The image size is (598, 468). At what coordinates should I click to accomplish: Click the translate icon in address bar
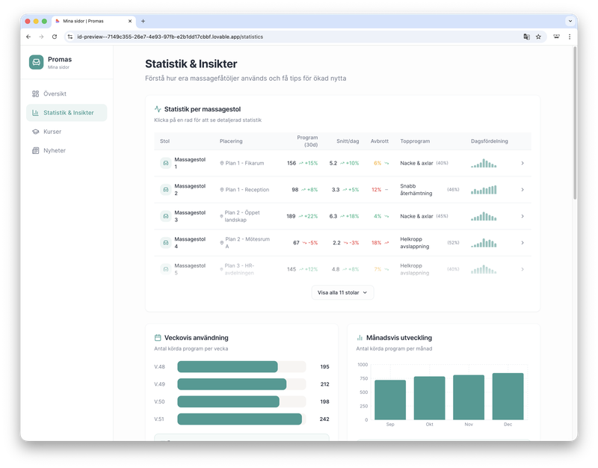(x=526, y=36)
